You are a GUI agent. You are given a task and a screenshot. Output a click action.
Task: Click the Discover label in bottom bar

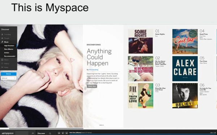pos(41,133)
